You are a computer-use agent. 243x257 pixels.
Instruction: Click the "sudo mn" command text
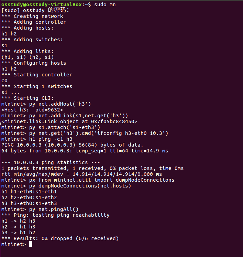(x=106, y=4)
